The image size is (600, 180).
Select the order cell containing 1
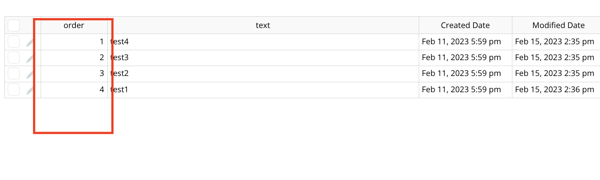coord(74,42)
